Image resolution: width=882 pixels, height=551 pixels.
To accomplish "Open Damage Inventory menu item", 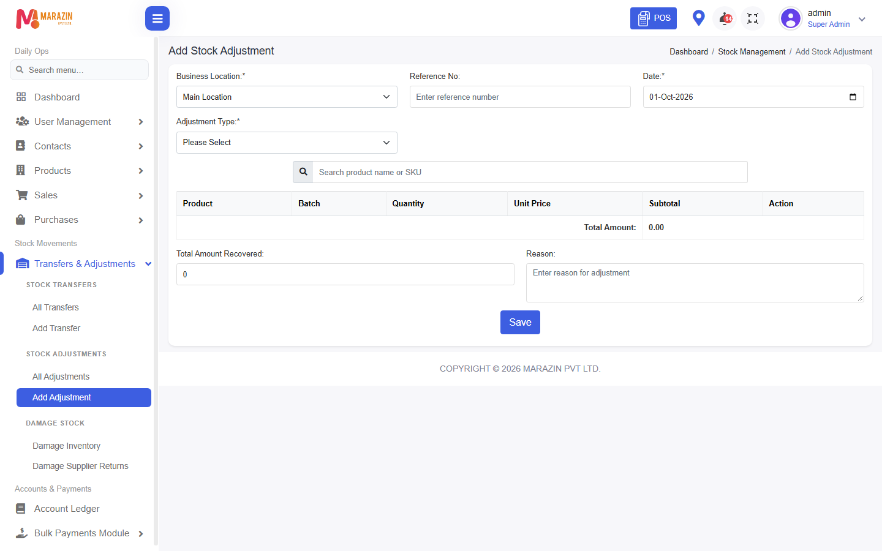I will 66,446.
